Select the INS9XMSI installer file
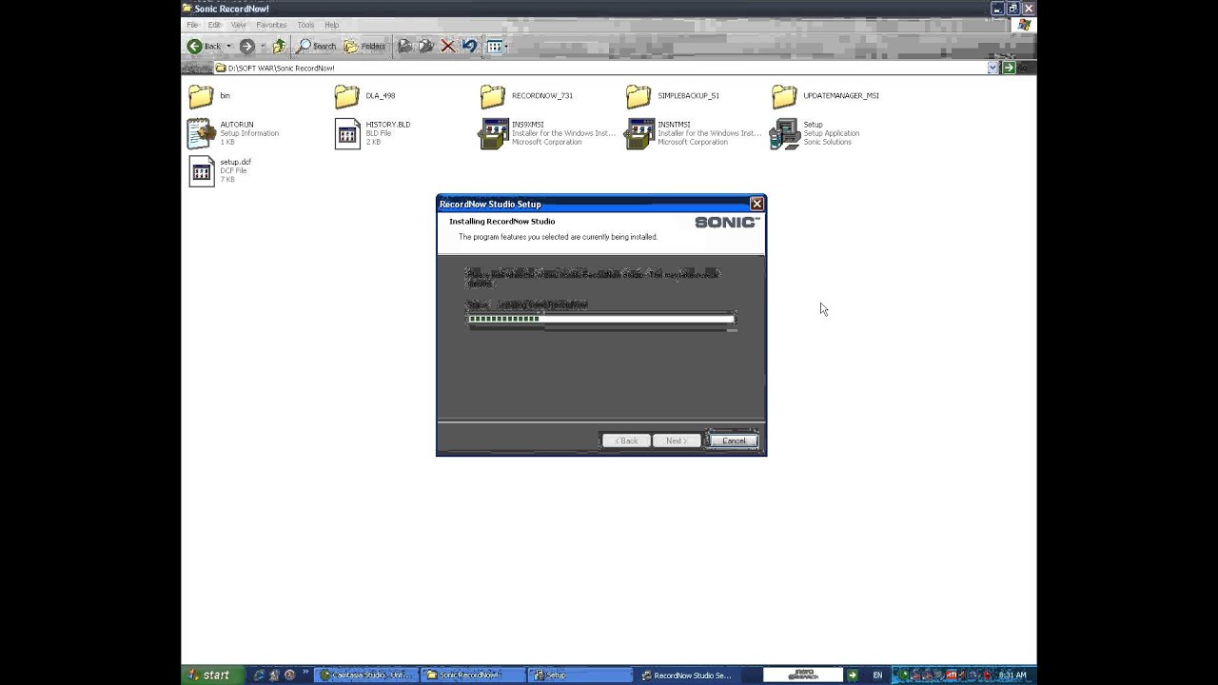The height and width of the screenshot is (685, 1218). click(x=548, y=133)
